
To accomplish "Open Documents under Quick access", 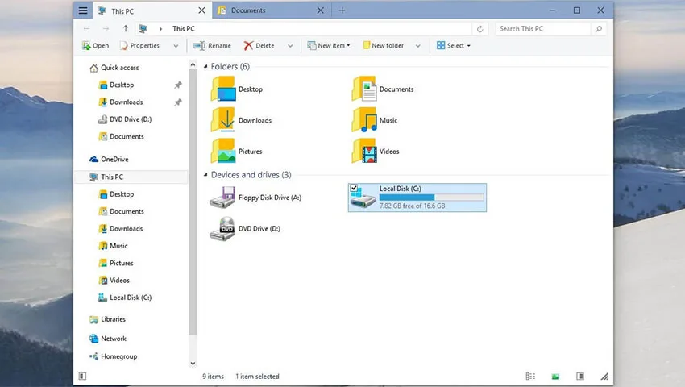I will coord(121,136).
